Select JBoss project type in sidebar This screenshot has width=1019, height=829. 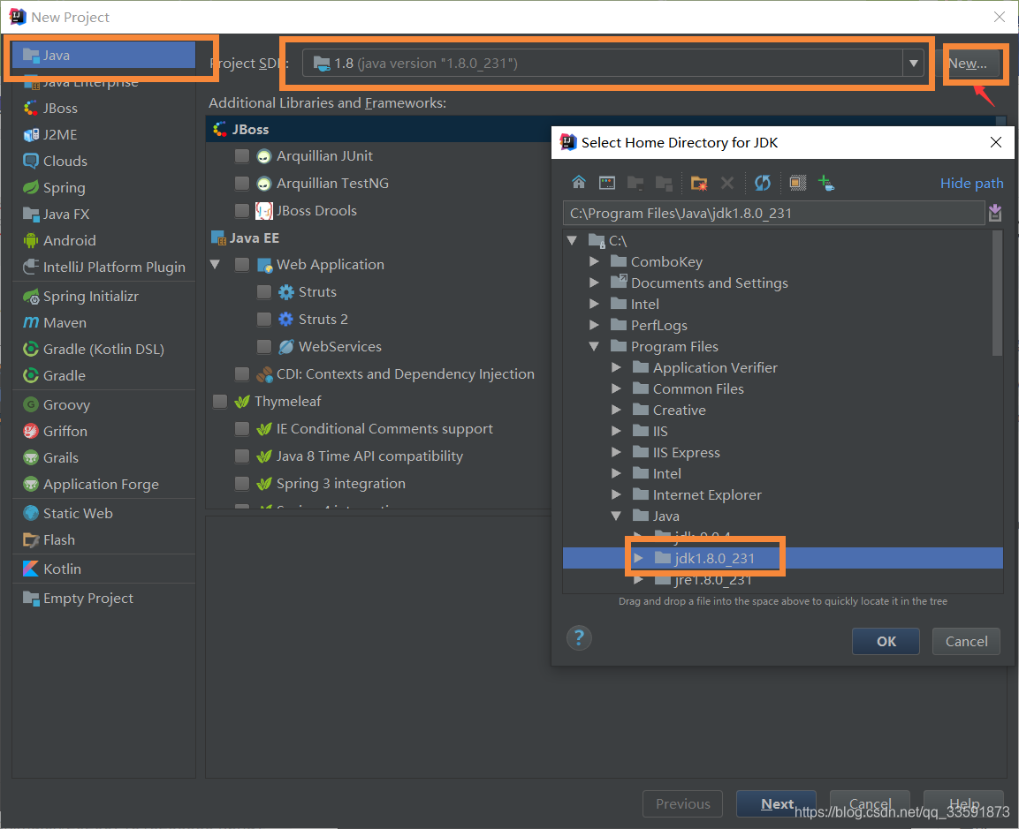click(104, 108)
